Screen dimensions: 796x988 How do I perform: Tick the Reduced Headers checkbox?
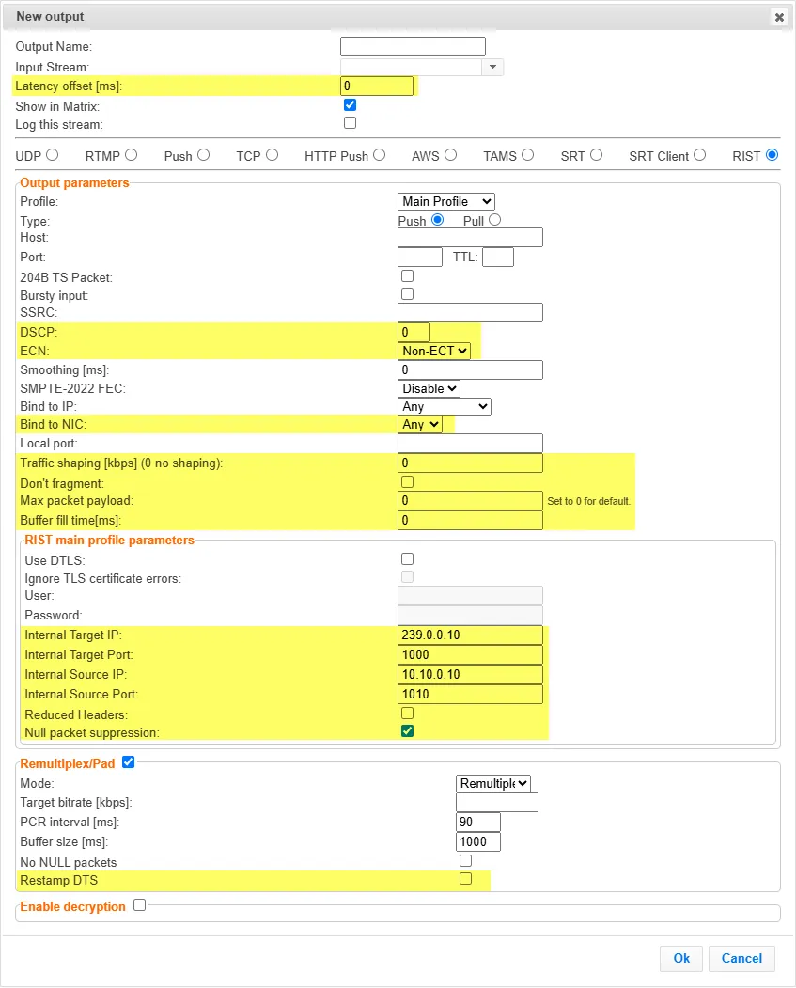click(408, 714)
